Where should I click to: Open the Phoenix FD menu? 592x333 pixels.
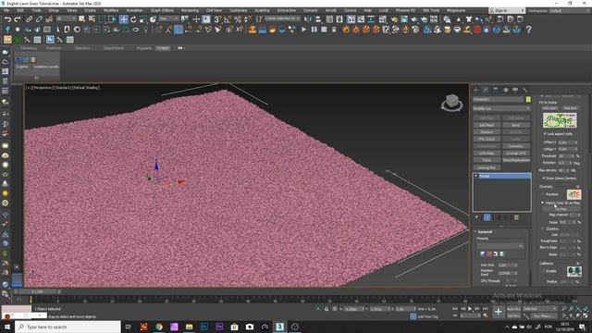(405, 10)
